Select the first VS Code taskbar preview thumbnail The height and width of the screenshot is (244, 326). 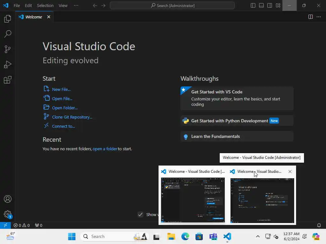point(193,200)
